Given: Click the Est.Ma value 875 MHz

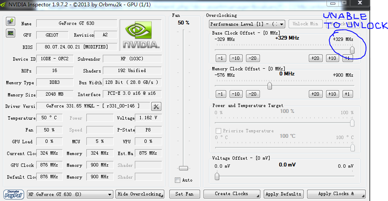Looking at the screenshot, I should coord(148,153).
